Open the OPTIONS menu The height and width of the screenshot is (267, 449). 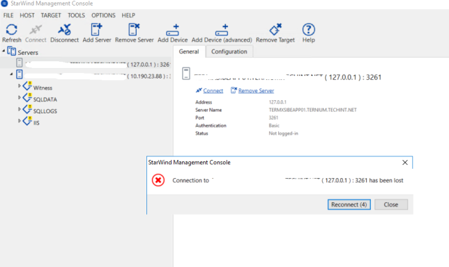tap(103, 15)
